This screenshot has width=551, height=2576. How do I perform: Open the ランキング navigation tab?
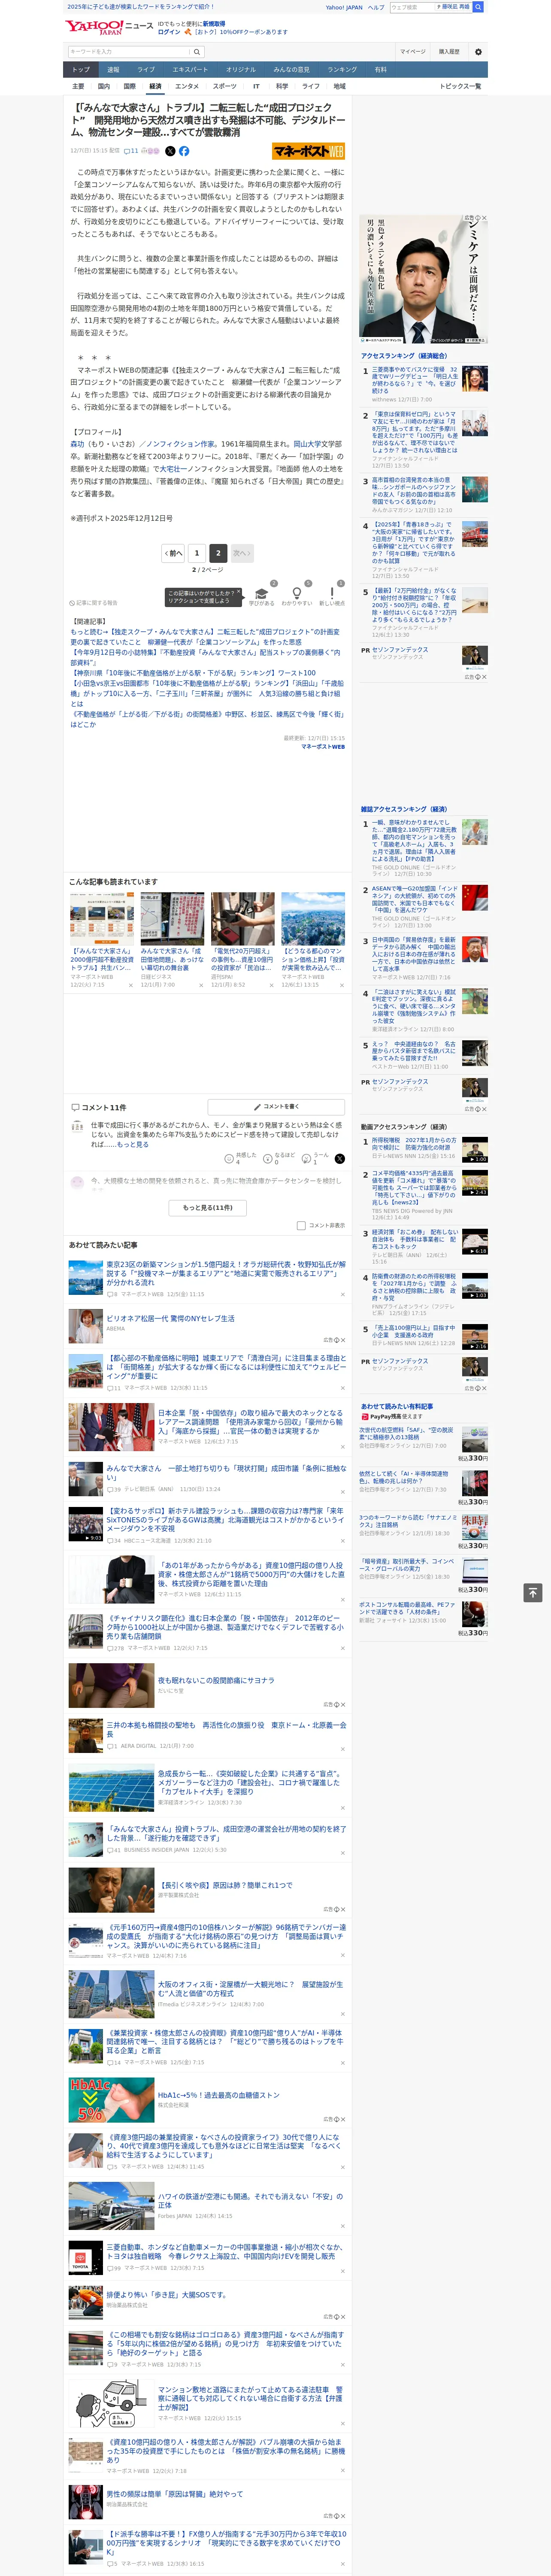pos(342,70)
